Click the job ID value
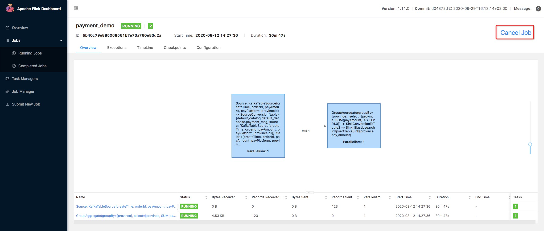This screenshot has height=231, width=544. click(x=122, y=35)
